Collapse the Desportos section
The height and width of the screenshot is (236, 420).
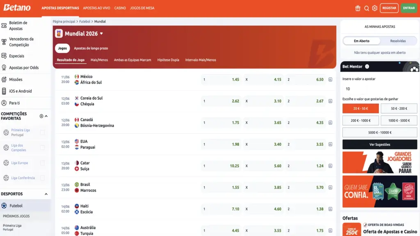(x=46, y=194)
